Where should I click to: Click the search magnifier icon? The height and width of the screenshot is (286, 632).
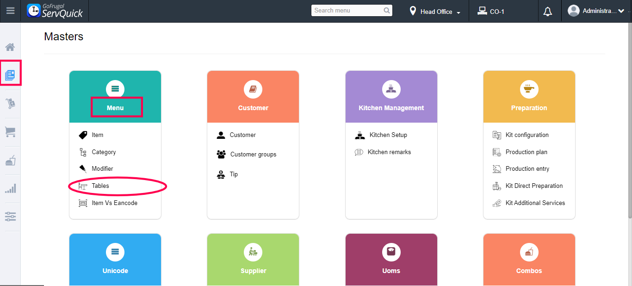pyautogui.click(x=387, y=10)
